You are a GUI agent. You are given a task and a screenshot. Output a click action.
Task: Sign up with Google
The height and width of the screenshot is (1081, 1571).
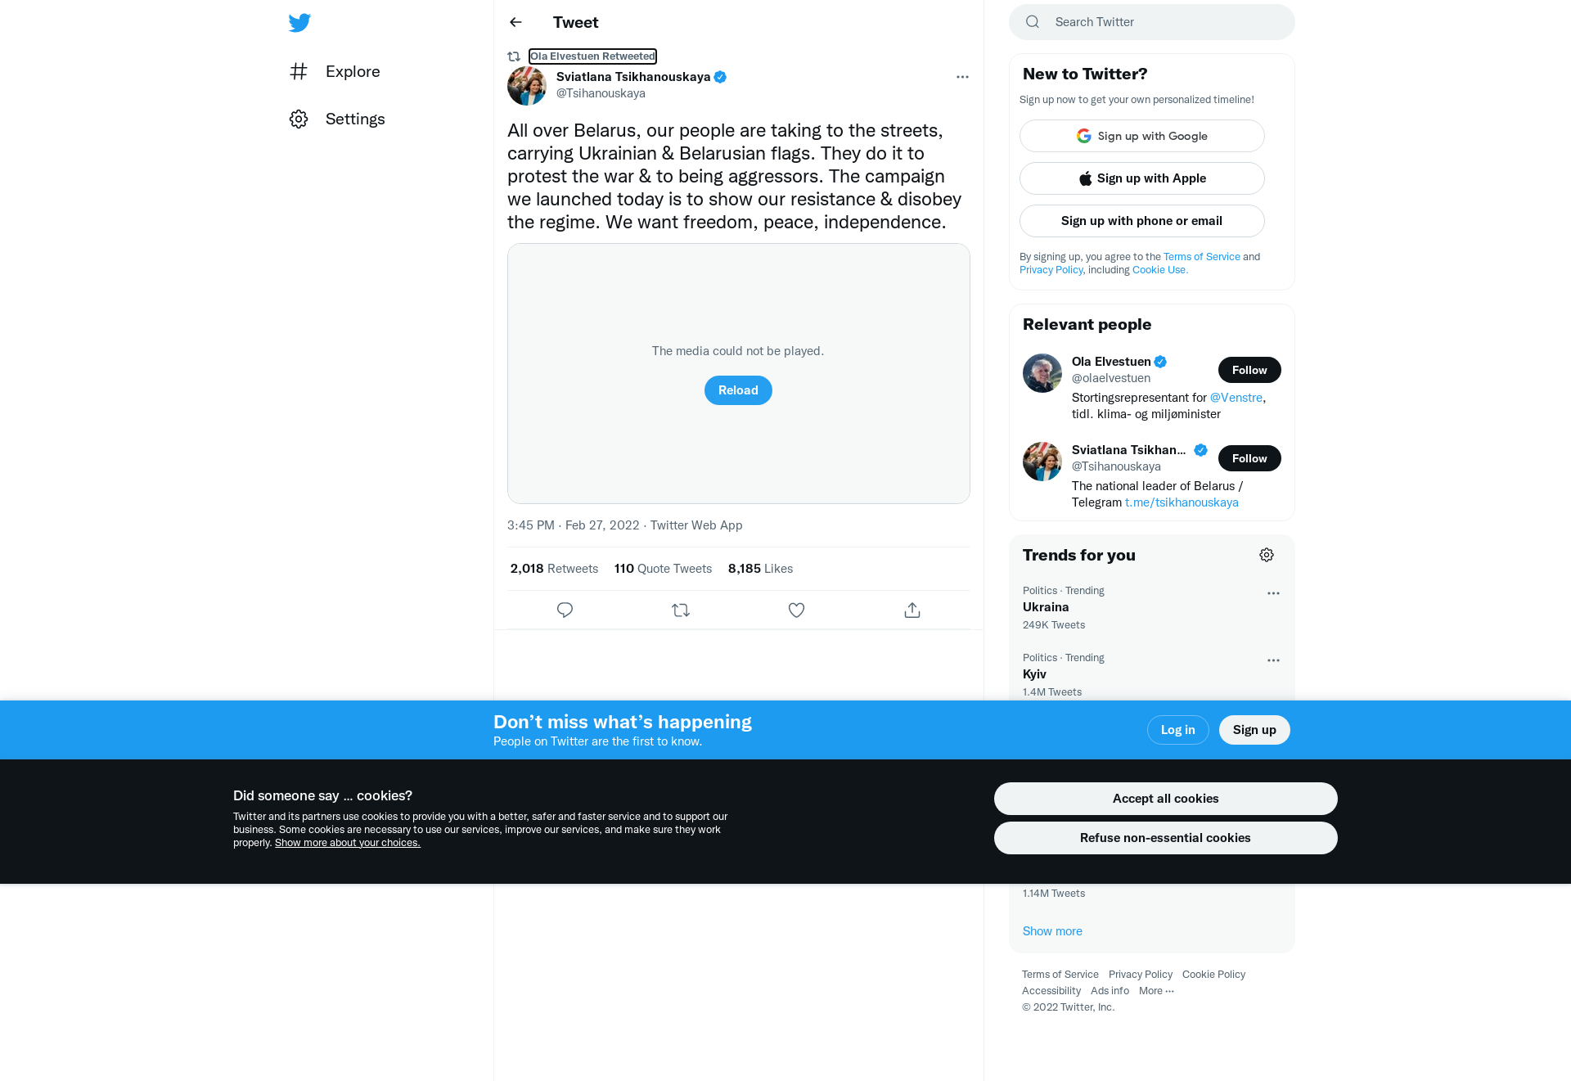pos(1142,136)
